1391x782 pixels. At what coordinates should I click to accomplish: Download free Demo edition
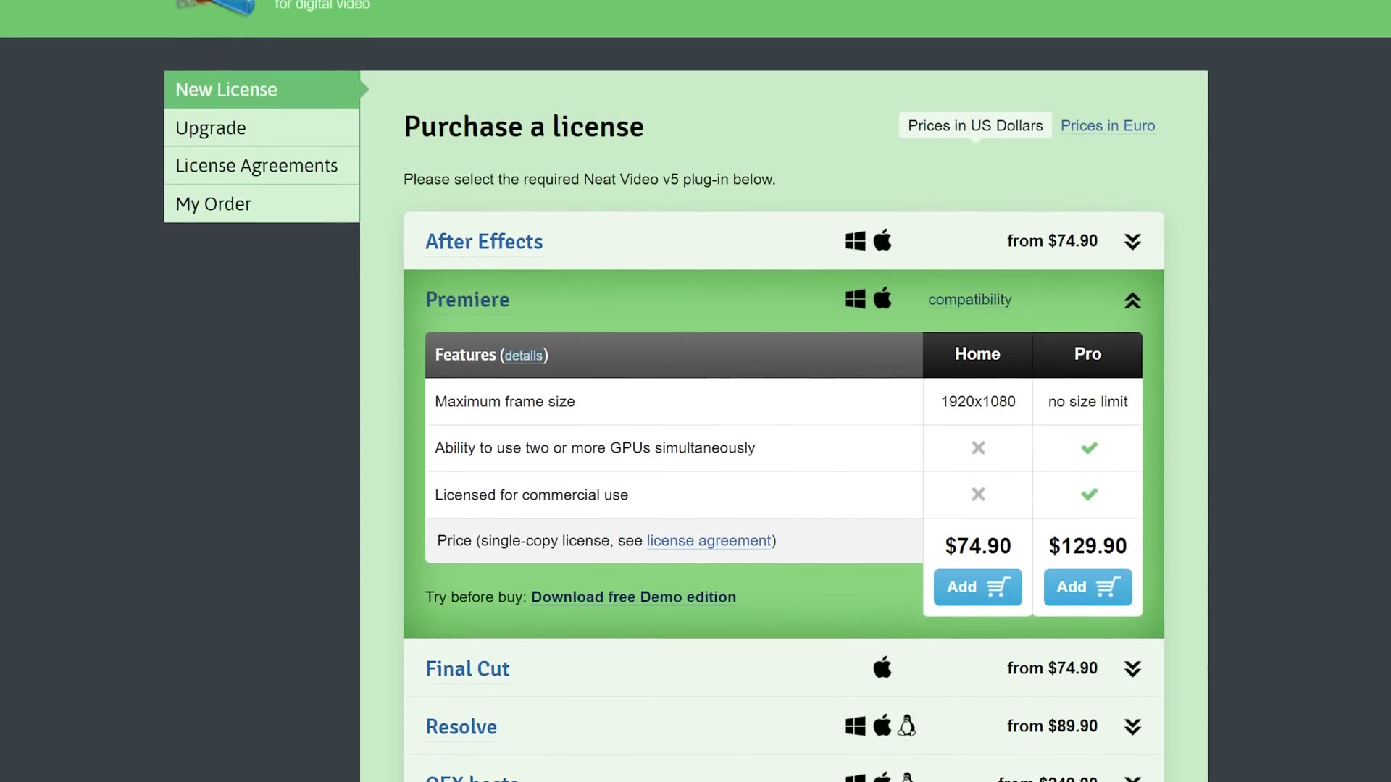633,597
